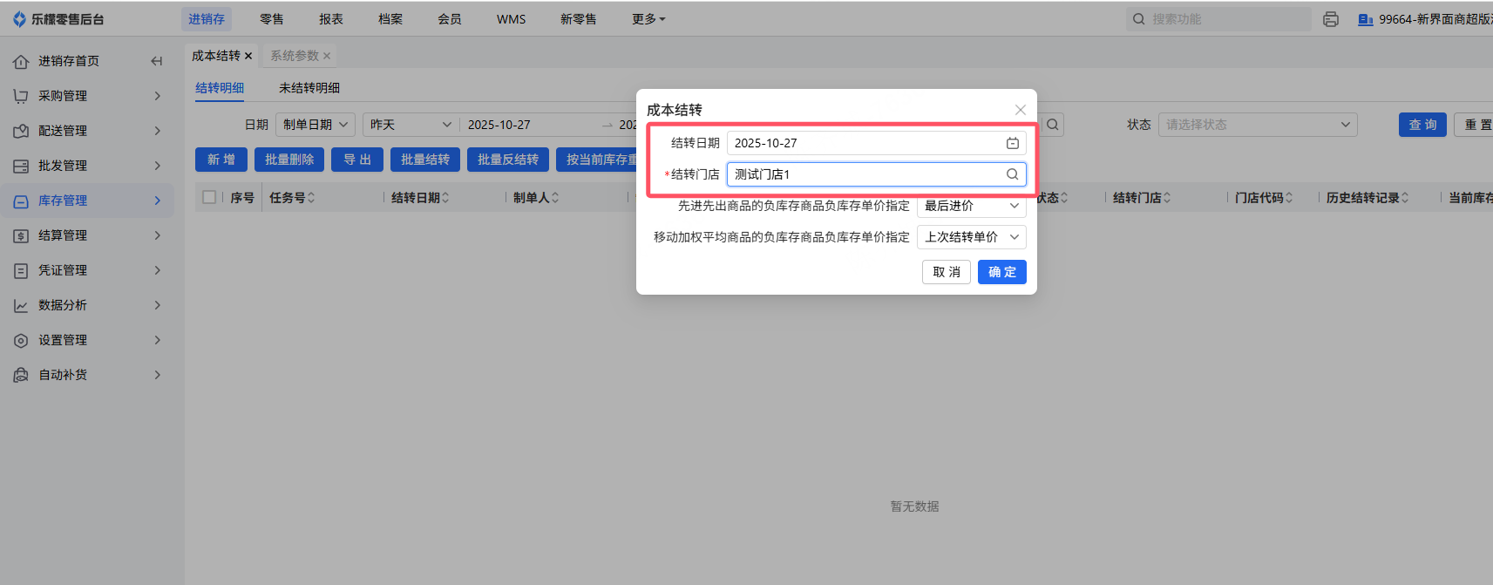
Task: Open the WMS top menu
Action: tap(512, 19)
